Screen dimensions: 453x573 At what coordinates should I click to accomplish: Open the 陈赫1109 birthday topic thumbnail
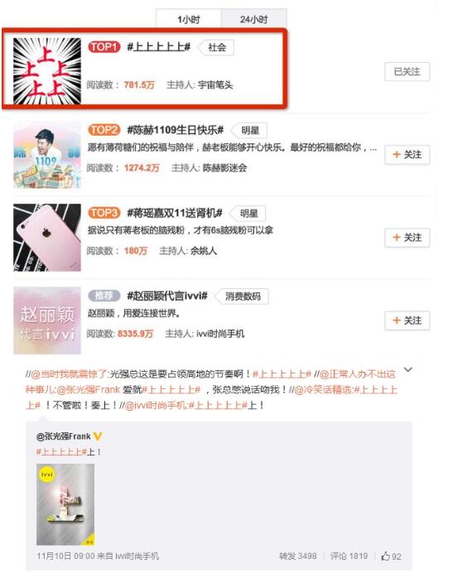pyautogui.click(x=47, y=155)
